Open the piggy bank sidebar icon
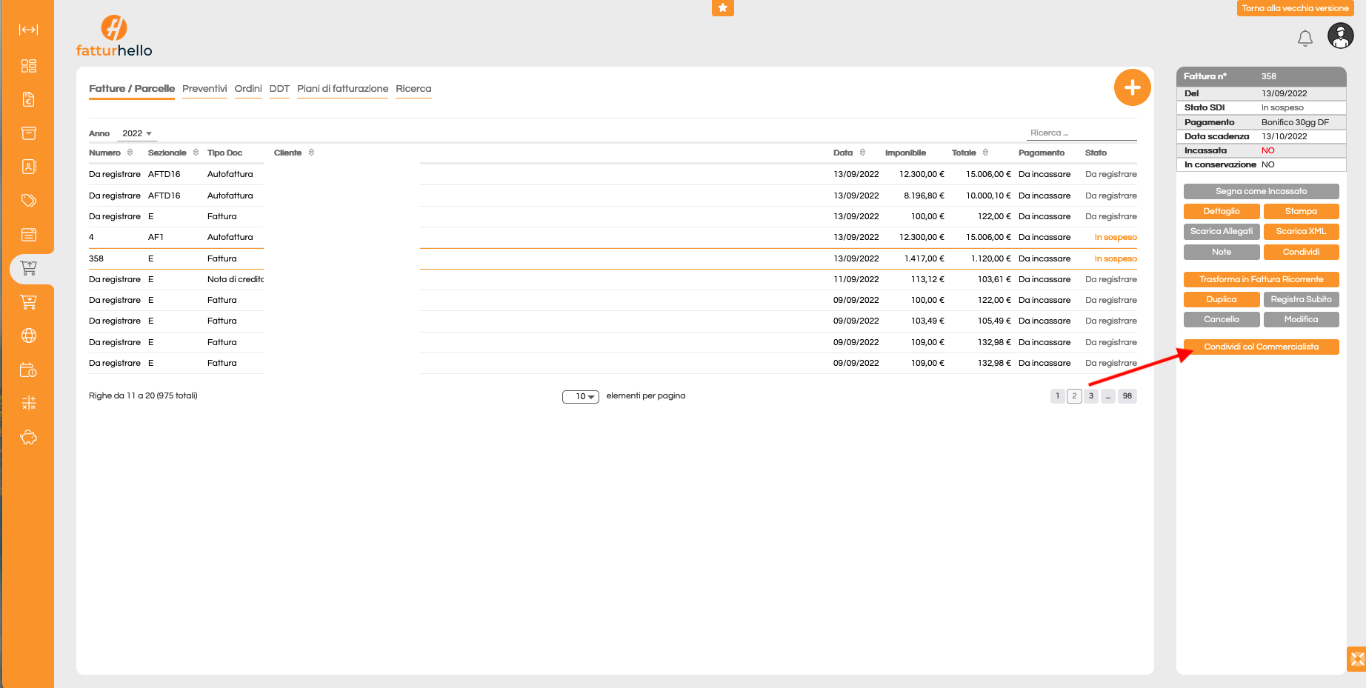 [28, 437]
